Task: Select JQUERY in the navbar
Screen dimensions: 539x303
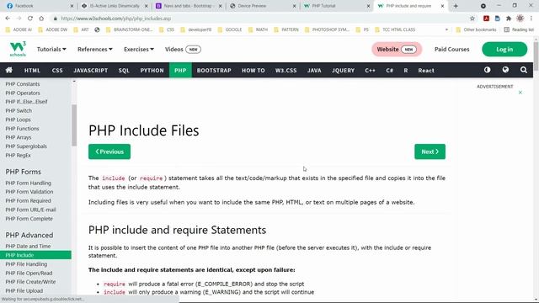Action: pos(343,70)
